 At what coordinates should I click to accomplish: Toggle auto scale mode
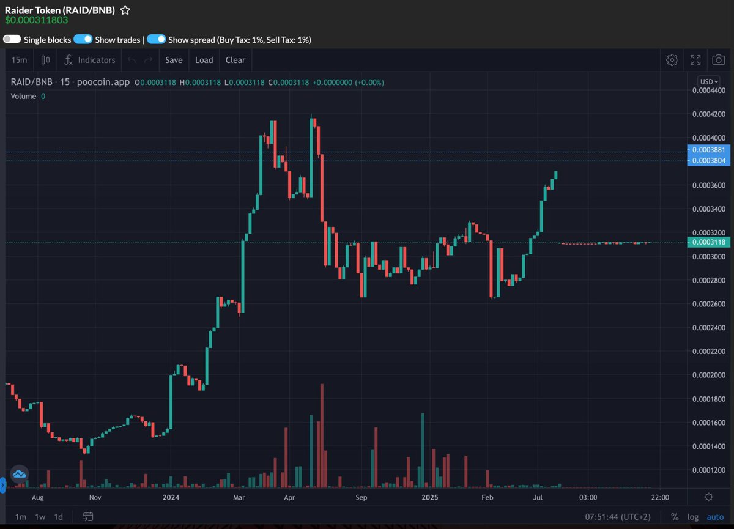(x=715, y=517)
